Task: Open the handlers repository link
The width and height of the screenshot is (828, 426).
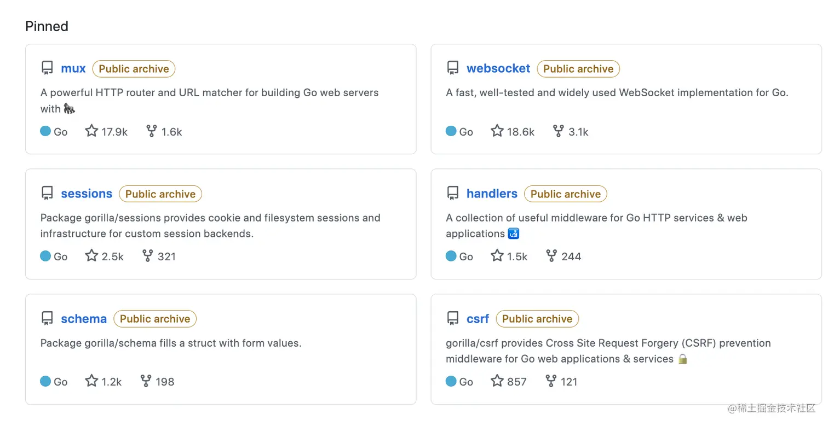Action: point(492,194)
